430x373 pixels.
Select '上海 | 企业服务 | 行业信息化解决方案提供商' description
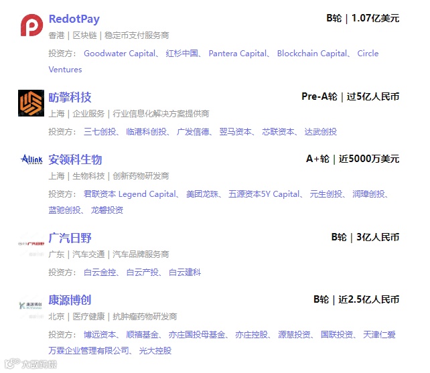point(129,114)
